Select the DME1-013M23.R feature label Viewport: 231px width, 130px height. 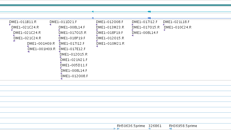click(x=110, y=27)
